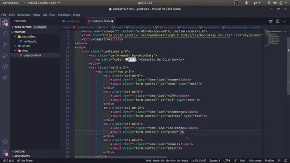Change the html language mode
Screen dimensions: 290x163
242,161
